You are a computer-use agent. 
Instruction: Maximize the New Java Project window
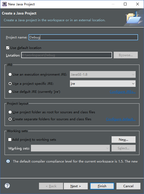125,4
